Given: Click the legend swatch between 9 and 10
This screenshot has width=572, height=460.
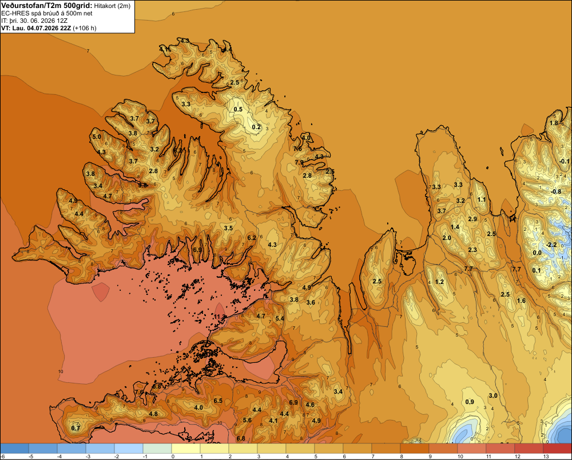Looking at the screenshot, I should pyautogui.click(x=443, y=448).
